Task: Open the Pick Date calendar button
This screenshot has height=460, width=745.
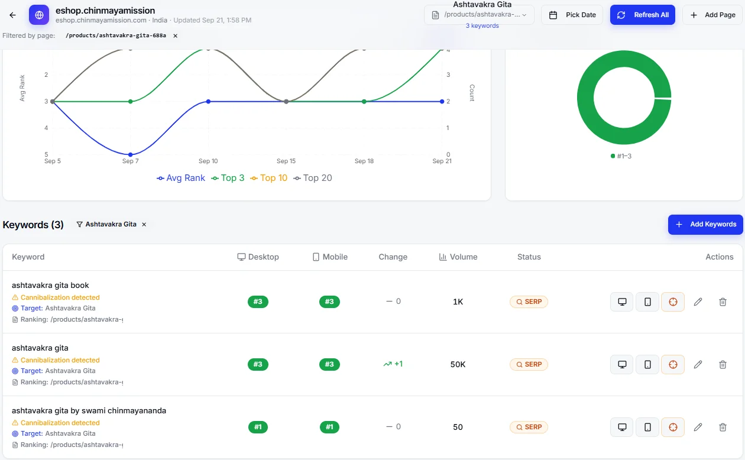Action: (x=572, y=15)
